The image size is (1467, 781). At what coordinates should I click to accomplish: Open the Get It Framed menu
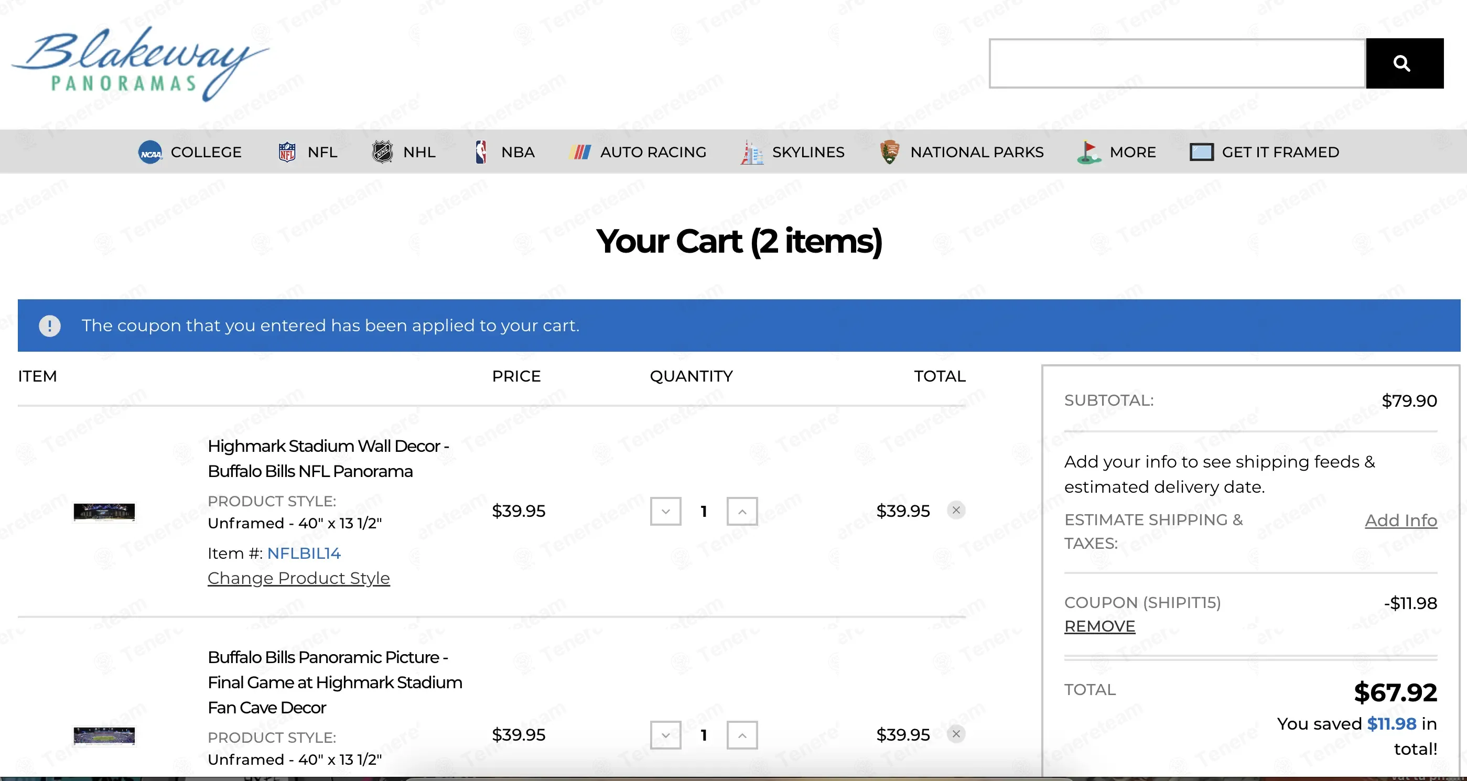coord(1264,152)
